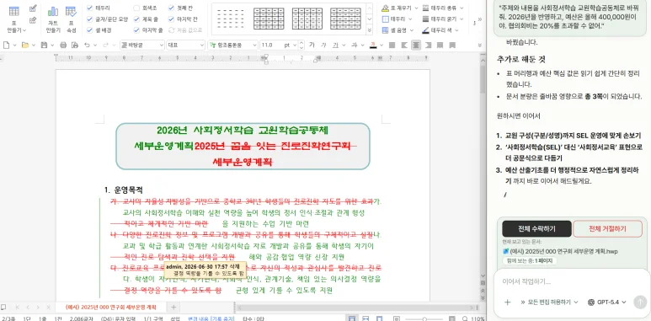
Task: Select the dashed-line table style thumbnail
Action: [231, 19]
